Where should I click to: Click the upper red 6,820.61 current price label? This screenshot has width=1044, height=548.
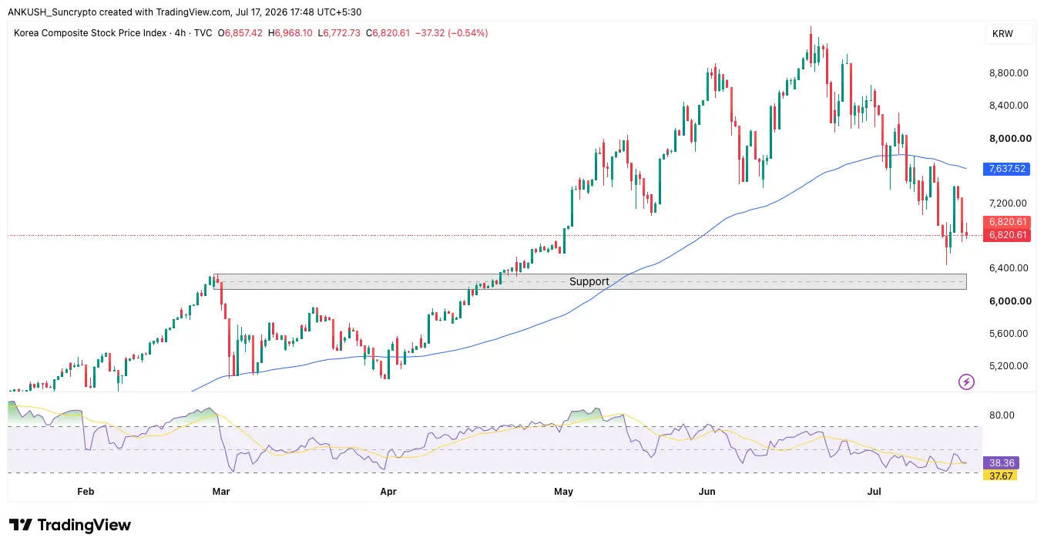click(x=1006, y=222)
